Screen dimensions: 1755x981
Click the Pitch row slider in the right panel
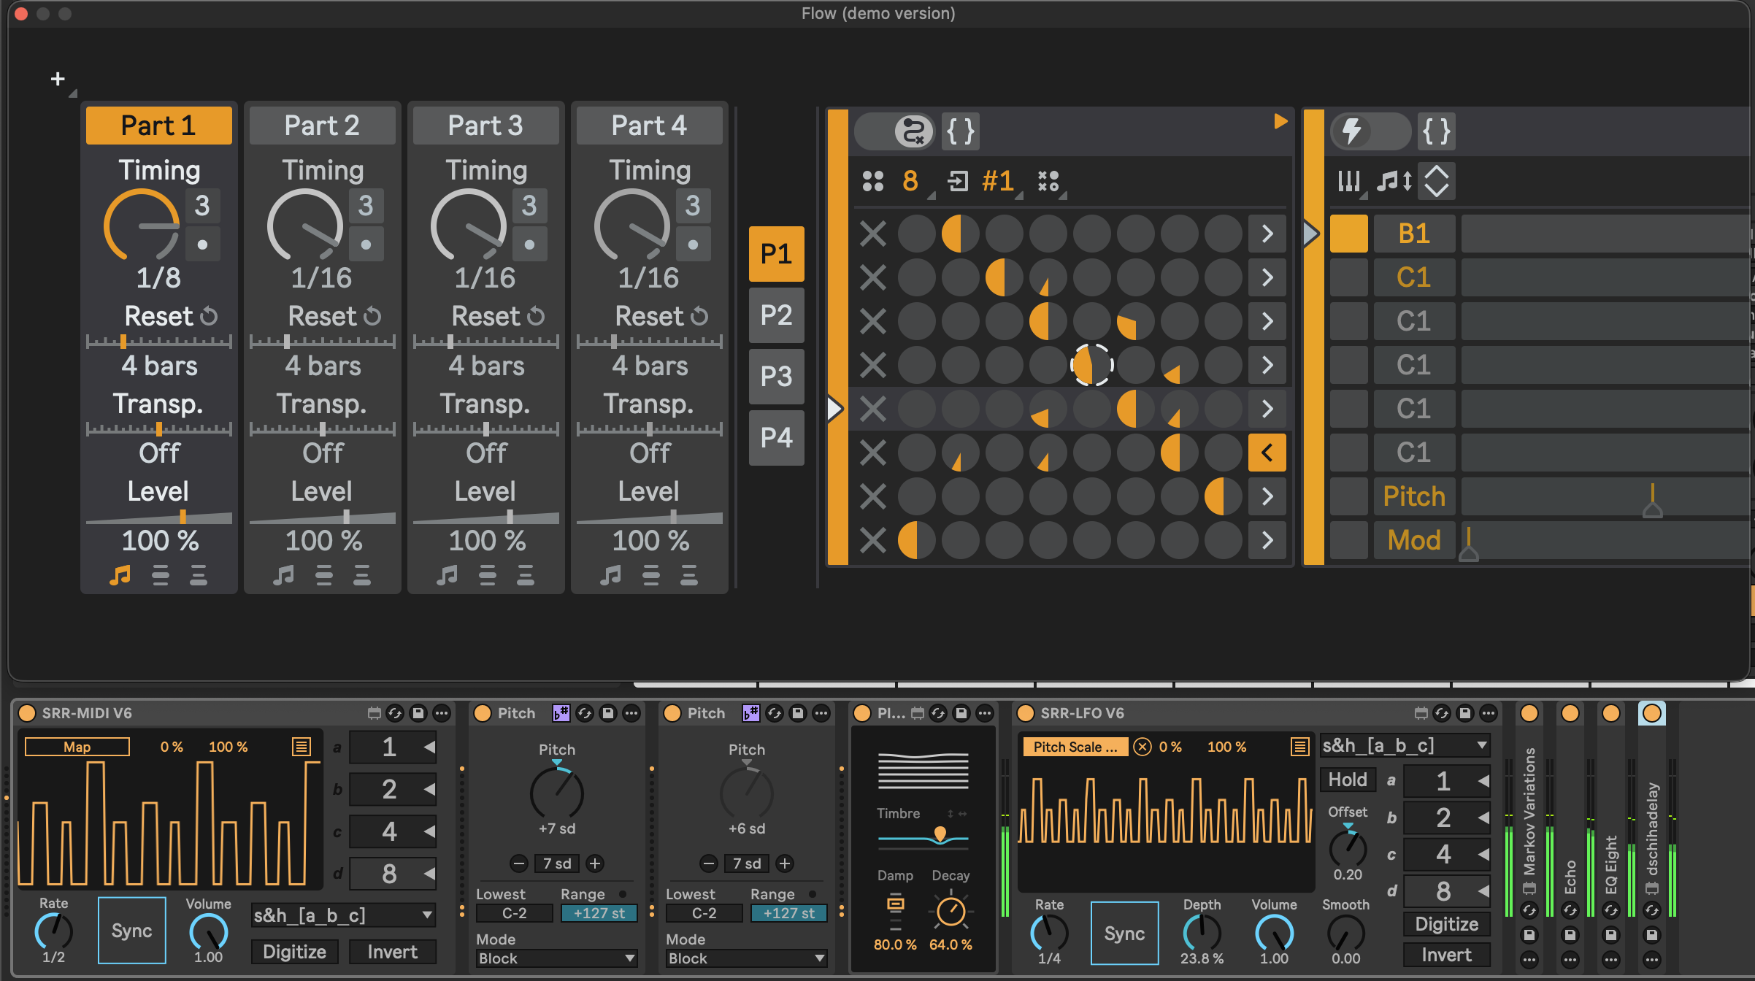(x=1606, y=496)
